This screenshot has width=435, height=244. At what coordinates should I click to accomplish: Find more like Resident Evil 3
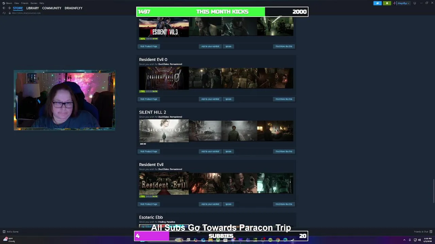tap(284, 46)
